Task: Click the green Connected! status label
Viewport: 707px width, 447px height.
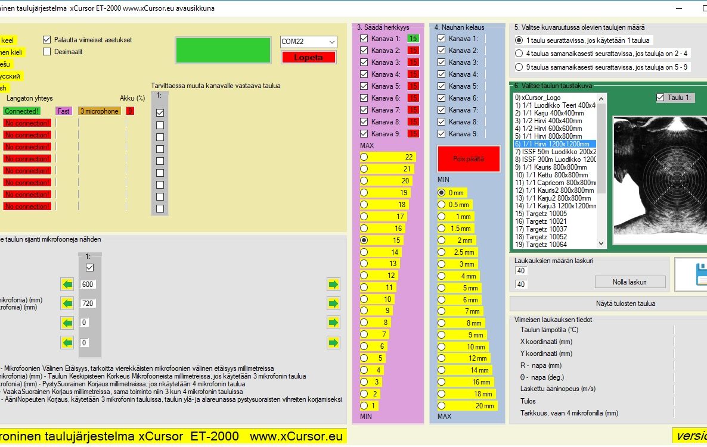Action: (21, 111)
